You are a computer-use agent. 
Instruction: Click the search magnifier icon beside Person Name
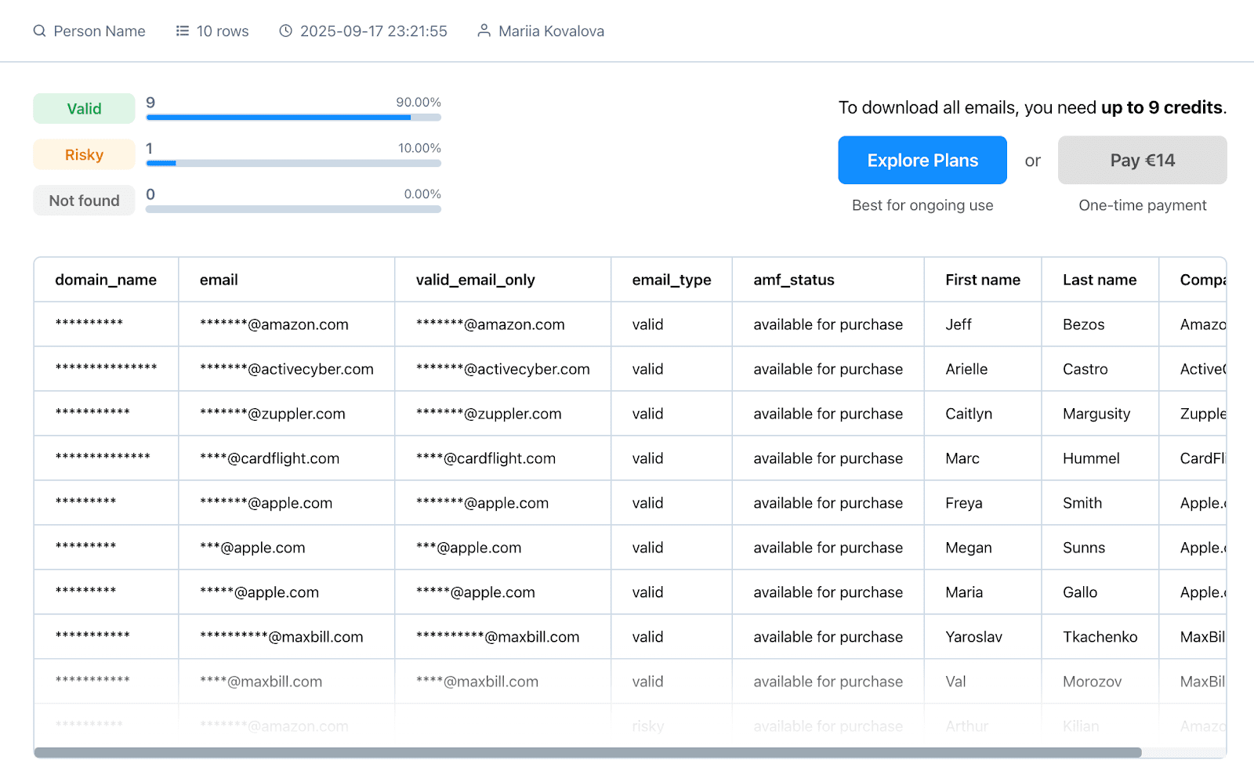click(x=39, y=31)
